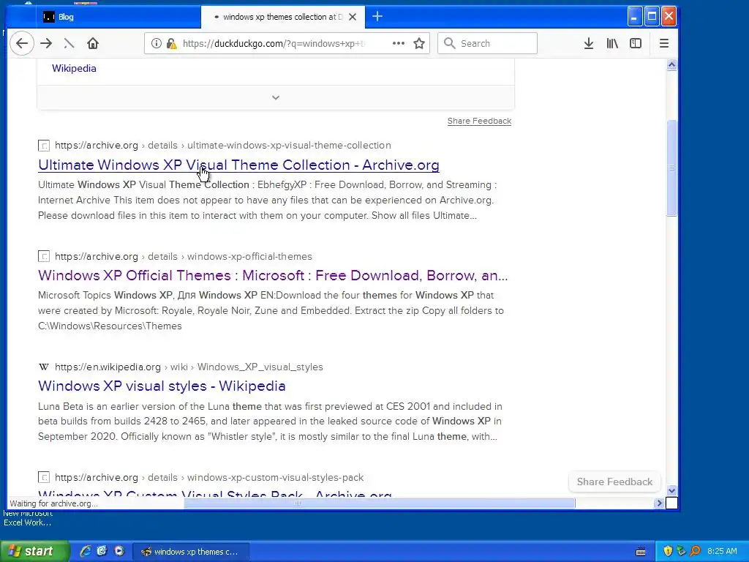749x562 pixels.
Task: Show site information icon in address bar
Action: coord(157,43)
